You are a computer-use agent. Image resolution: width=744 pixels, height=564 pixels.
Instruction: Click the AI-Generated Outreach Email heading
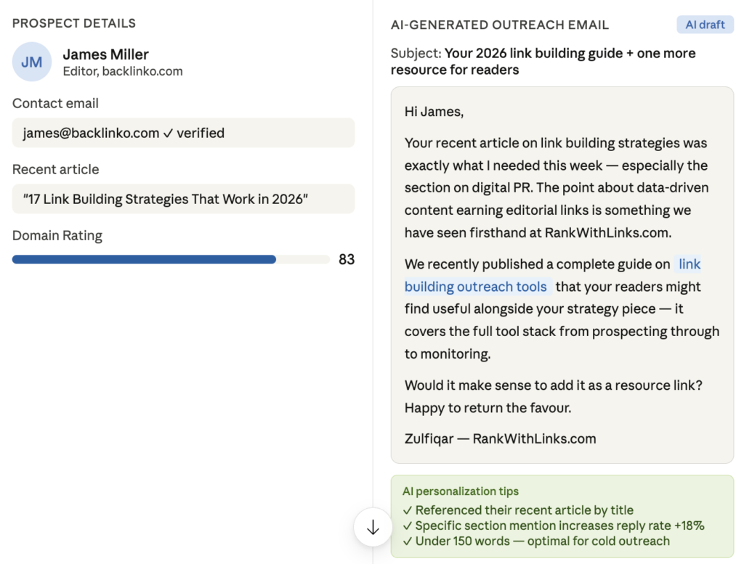pyautogui.click(x=500, y=25)
